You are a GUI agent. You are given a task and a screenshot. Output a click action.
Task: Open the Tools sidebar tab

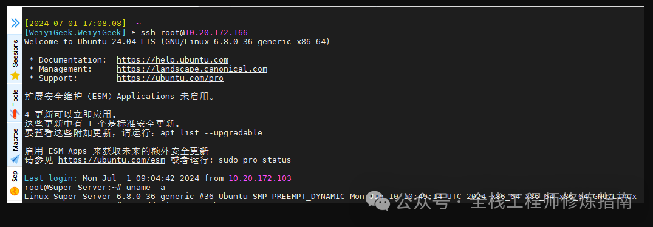tap(15, 98)
